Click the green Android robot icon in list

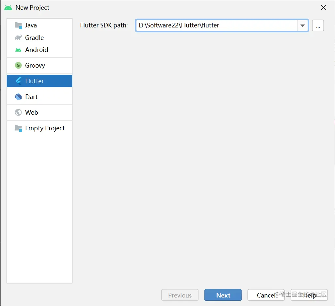click(x=18, y=50)
